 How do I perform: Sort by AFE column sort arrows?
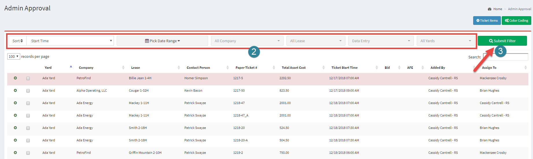[423, 68]
